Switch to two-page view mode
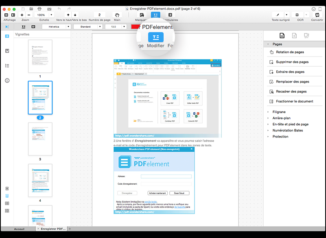 coord(7,203)
